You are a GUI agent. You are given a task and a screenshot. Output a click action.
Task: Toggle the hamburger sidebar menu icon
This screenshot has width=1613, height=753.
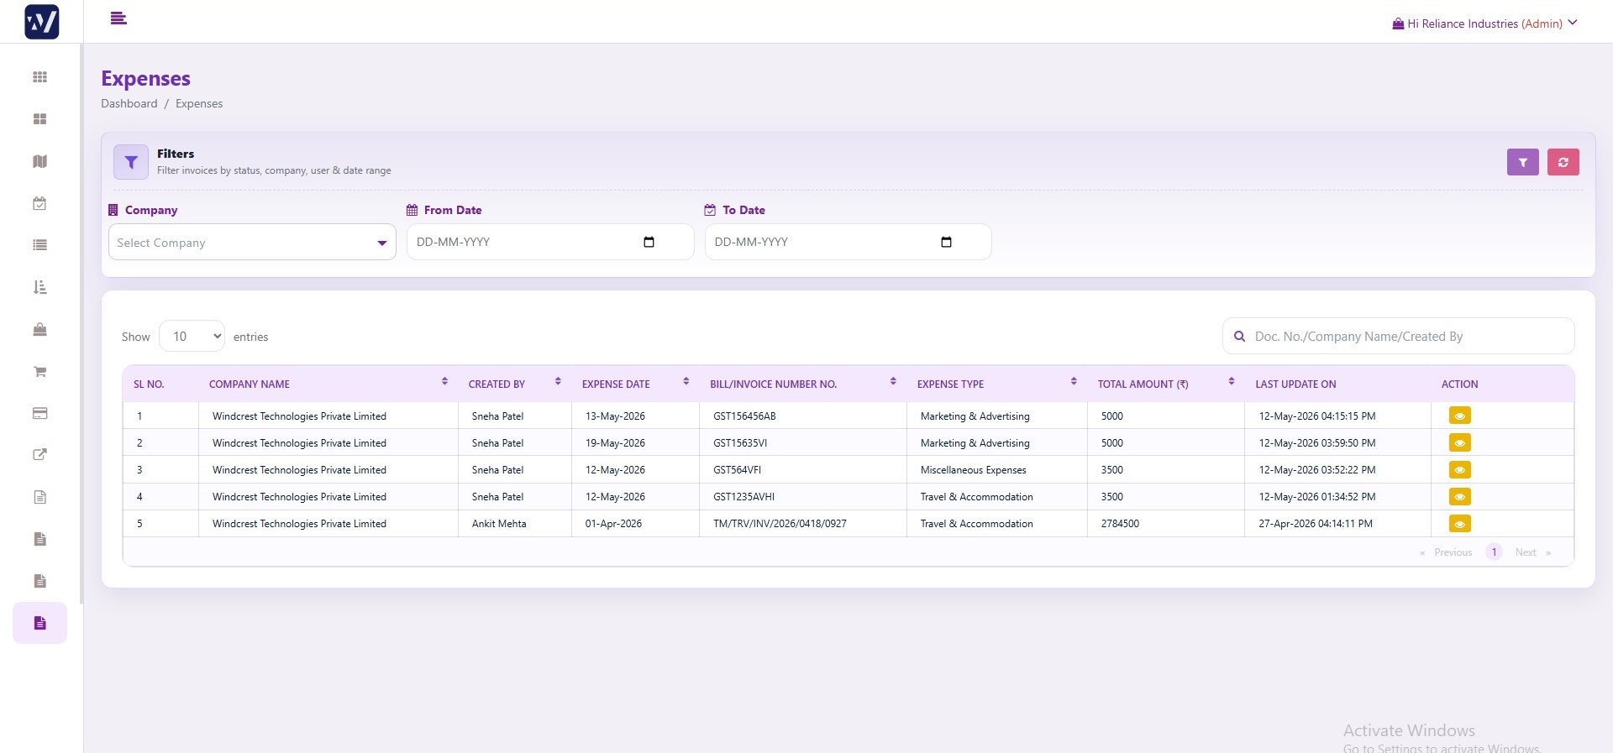point(118,18)
